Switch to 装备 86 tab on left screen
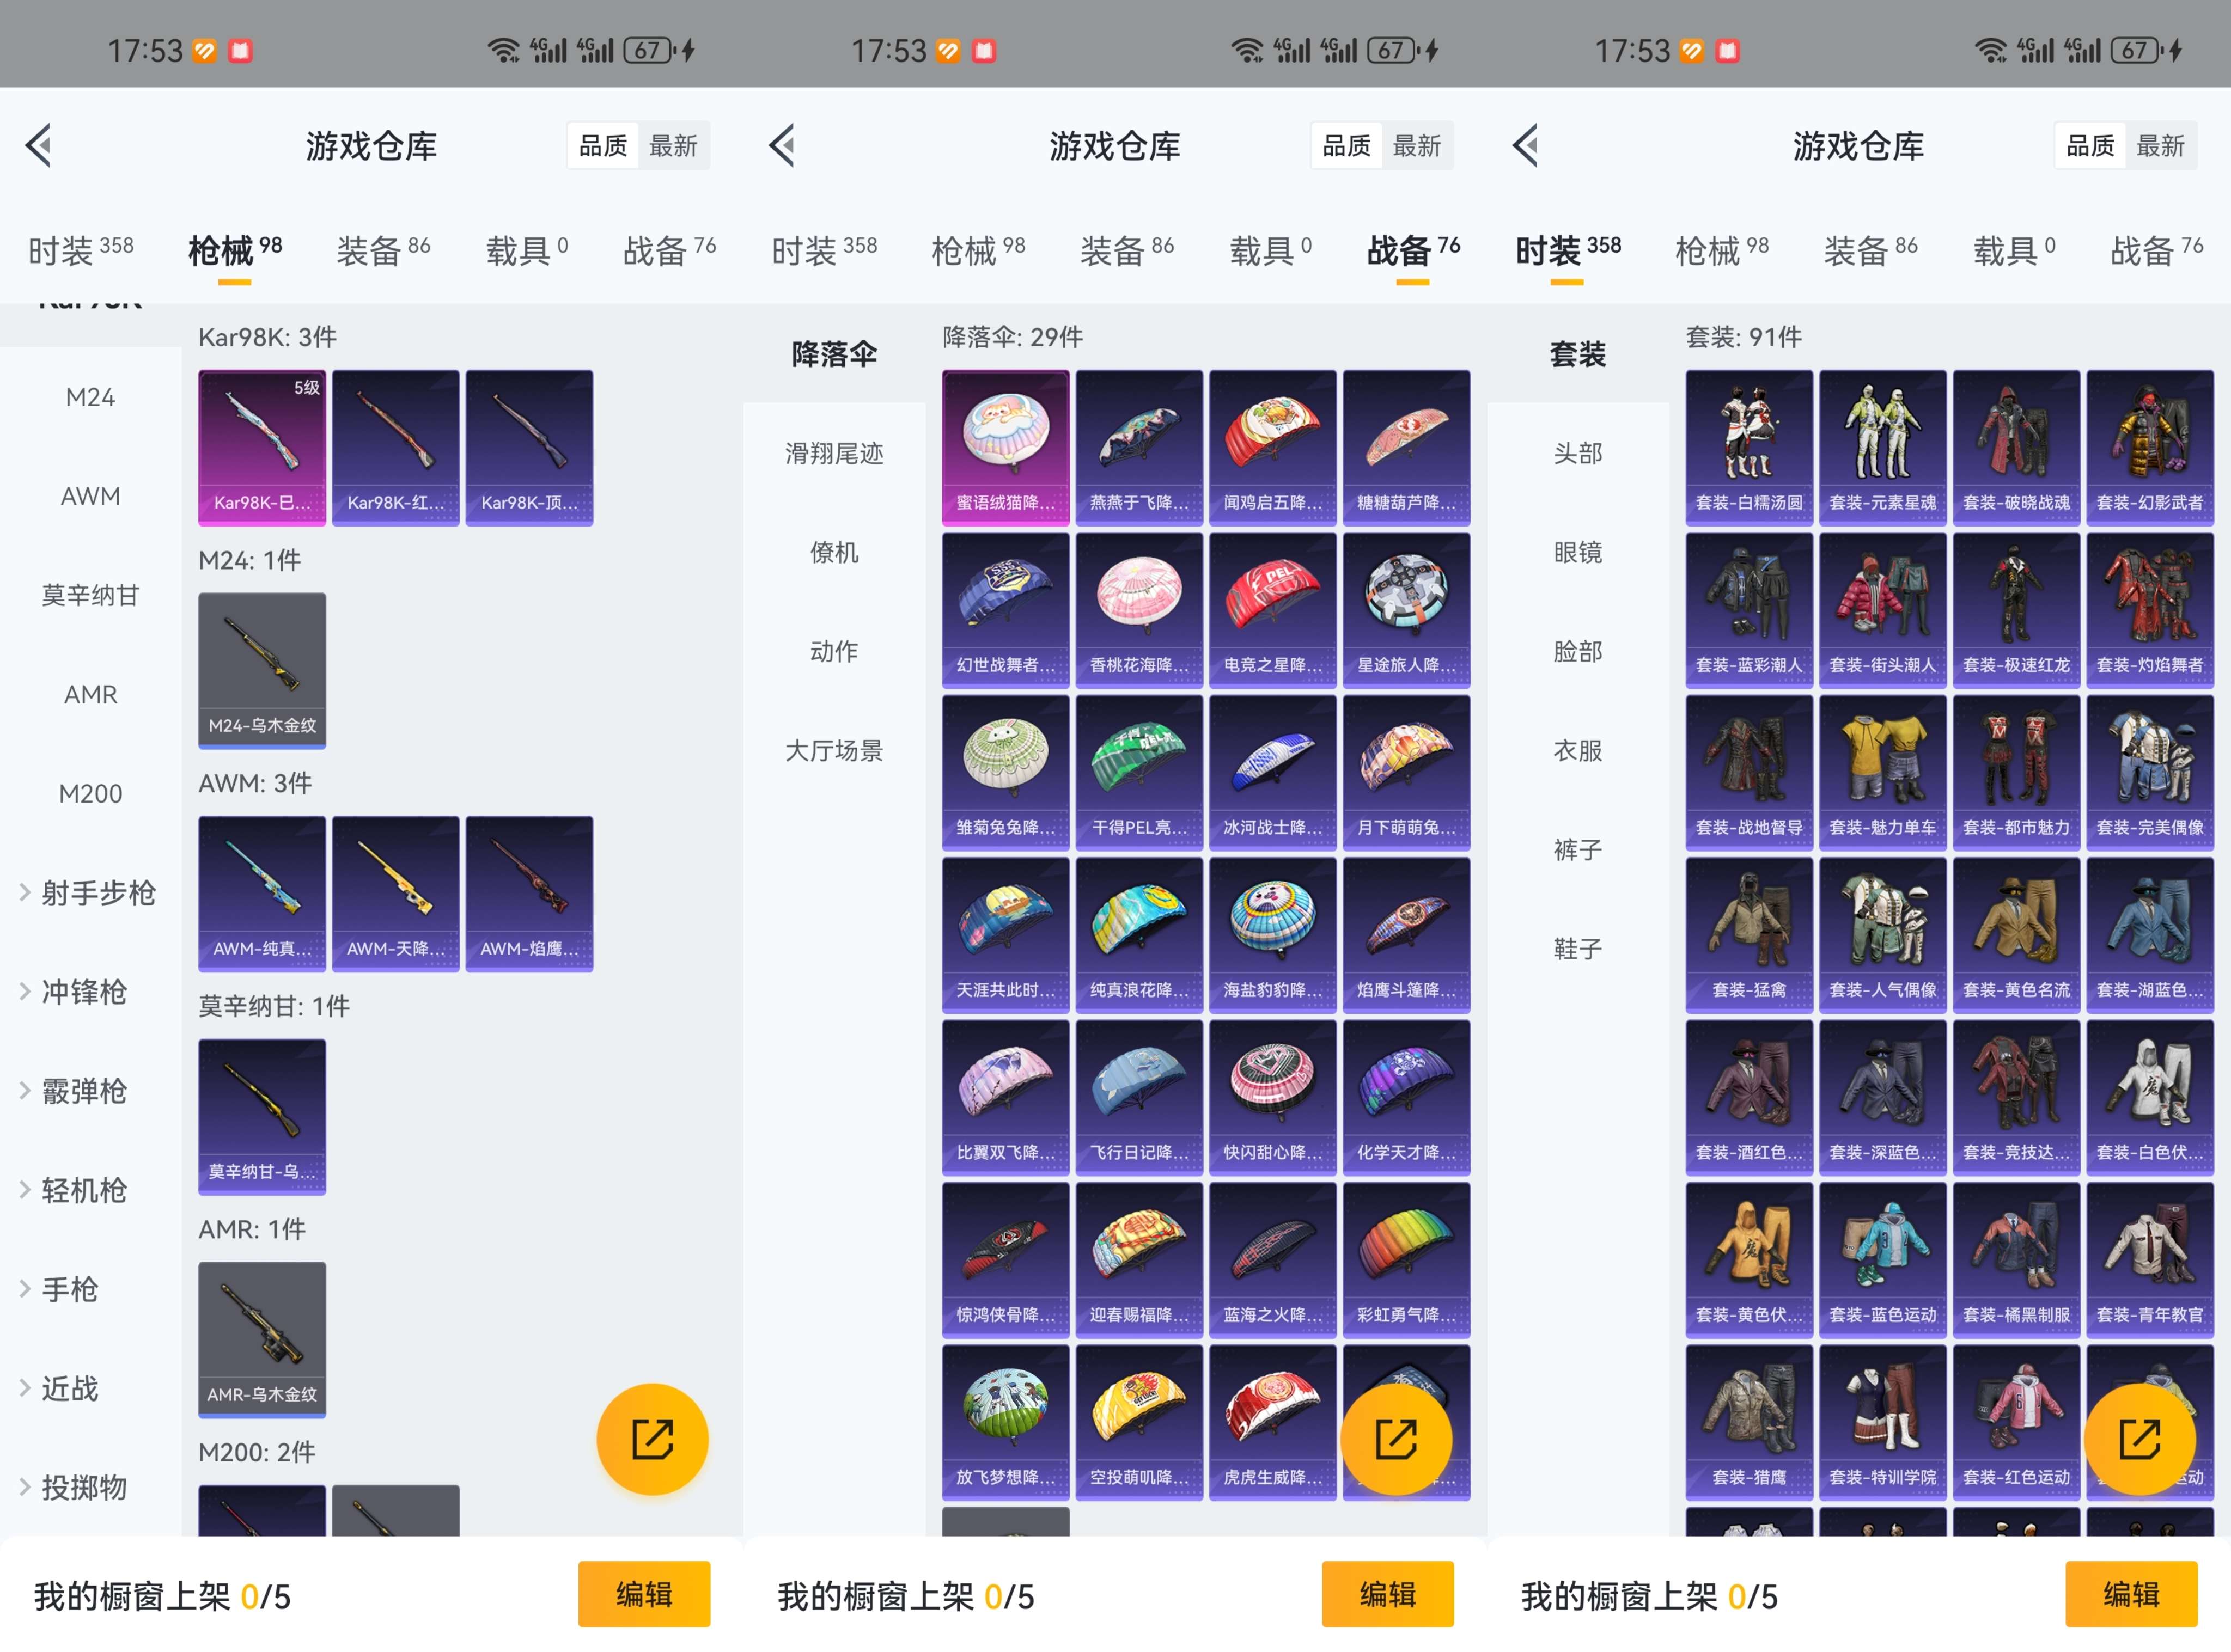Screen dimensions: 2231x1652 click(x=383, y=250)
